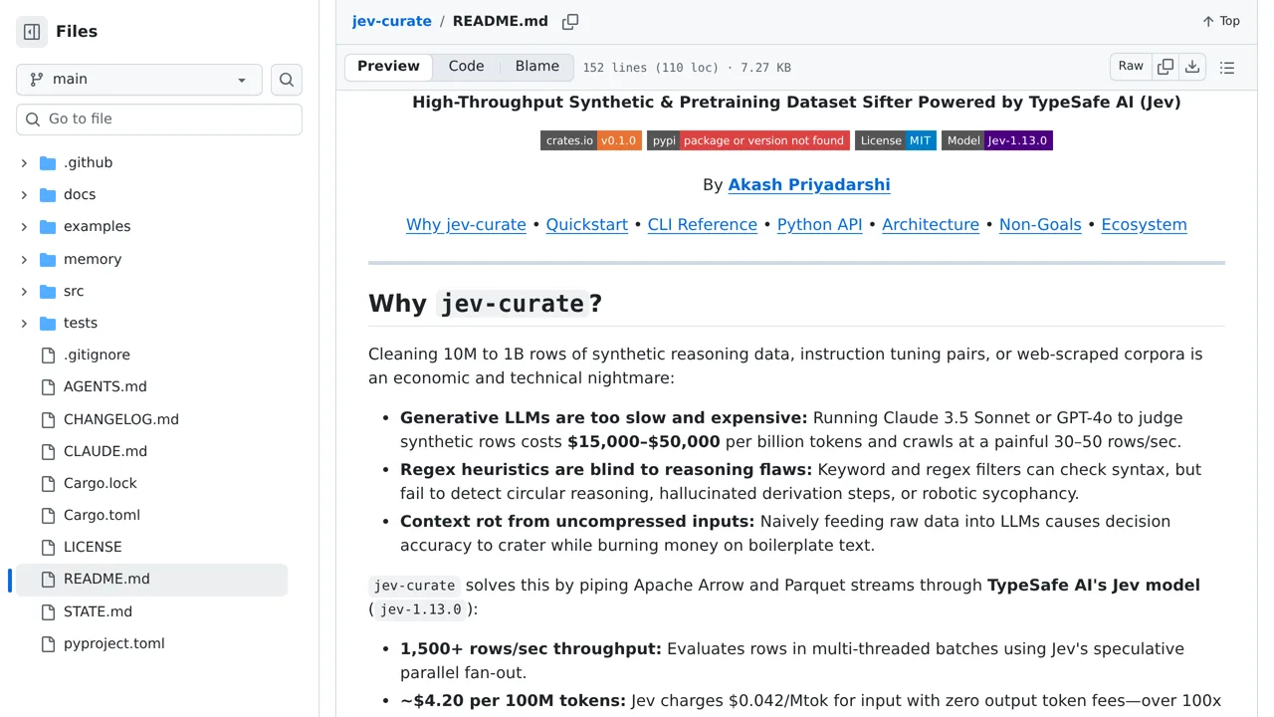Open pyproject.toml in the file tree
The height and width of the screenshot is (717, 1274).
[114, 644]
